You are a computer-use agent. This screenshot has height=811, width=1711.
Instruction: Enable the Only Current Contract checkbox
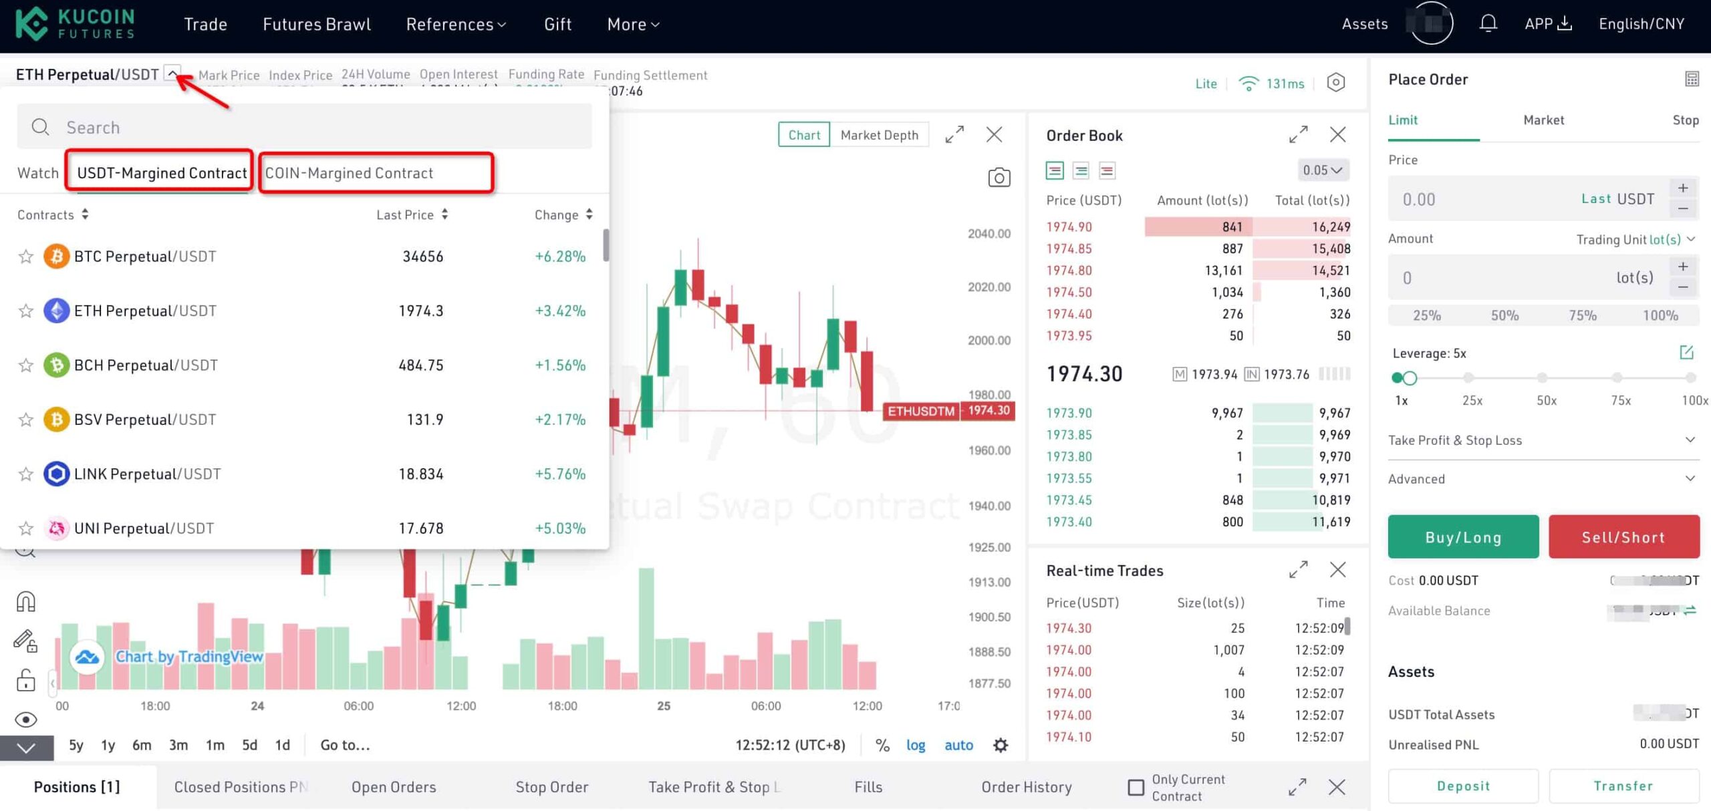coord(1136,788)
